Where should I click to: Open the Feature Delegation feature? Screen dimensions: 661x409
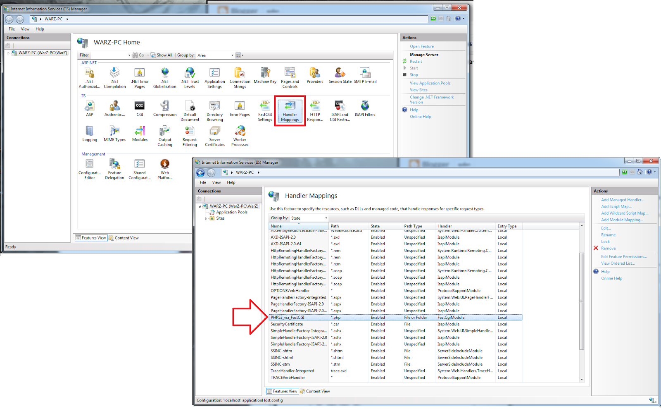click(x=115, y=169)
